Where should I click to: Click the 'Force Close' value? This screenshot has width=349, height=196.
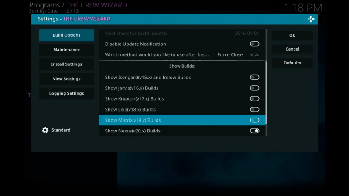click(230, 55)
